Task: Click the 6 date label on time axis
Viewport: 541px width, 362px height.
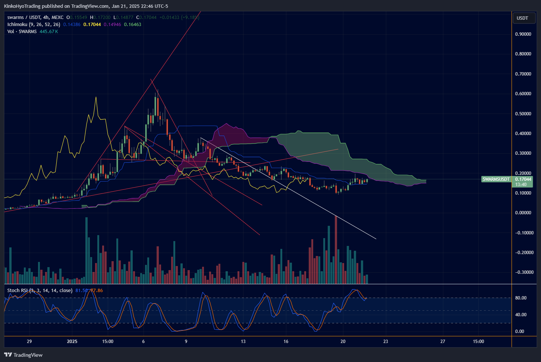Action: click(x=143, y=342)
